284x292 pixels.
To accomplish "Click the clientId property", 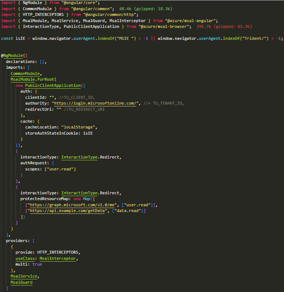I will click(x=35, y=97).
